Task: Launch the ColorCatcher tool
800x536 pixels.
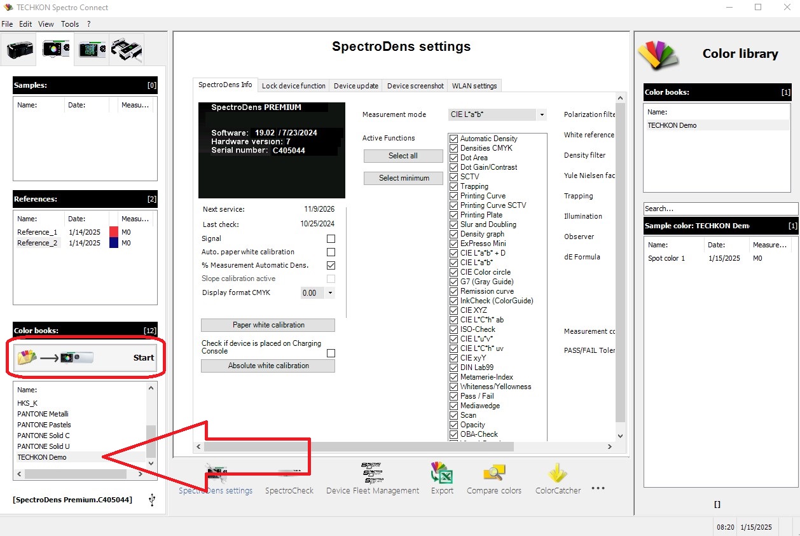Action: tap(558, 479)
